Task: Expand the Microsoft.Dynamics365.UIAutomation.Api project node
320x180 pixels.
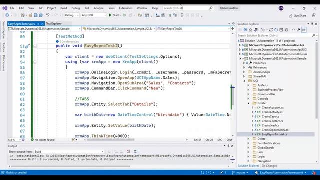Action: (x=240, y=45)
